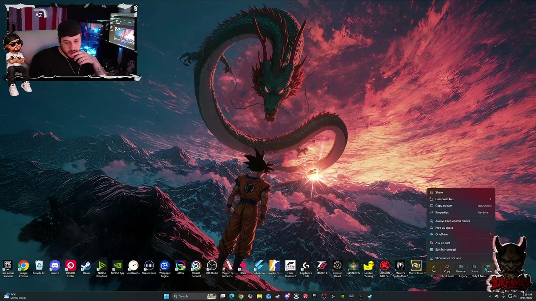Image resolution: width=536 pixels, height=301 pixels.
Task: Expand the OneDrive submenu
Action: pyautogui.click(x=461, y=234)
